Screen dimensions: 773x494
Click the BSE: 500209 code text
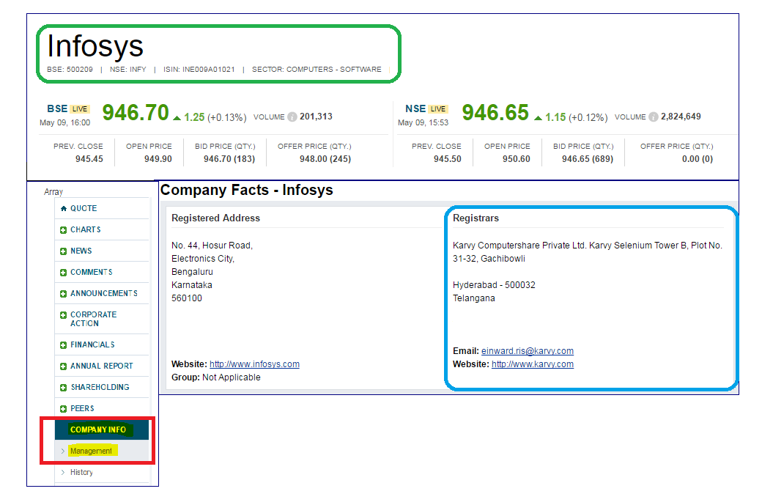click(70, 70)
